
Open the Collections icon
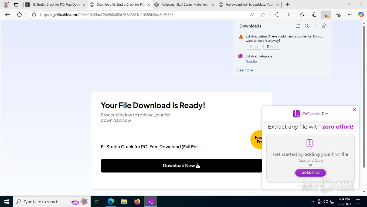coord(314,15)
